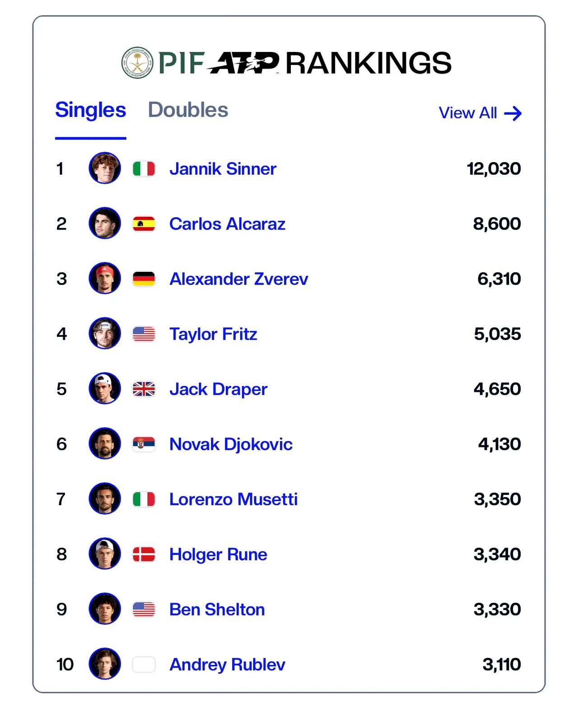Click the UK flag next to Jack Draper
The width and height of the screenshot is (578, 704).
point(144,389)
